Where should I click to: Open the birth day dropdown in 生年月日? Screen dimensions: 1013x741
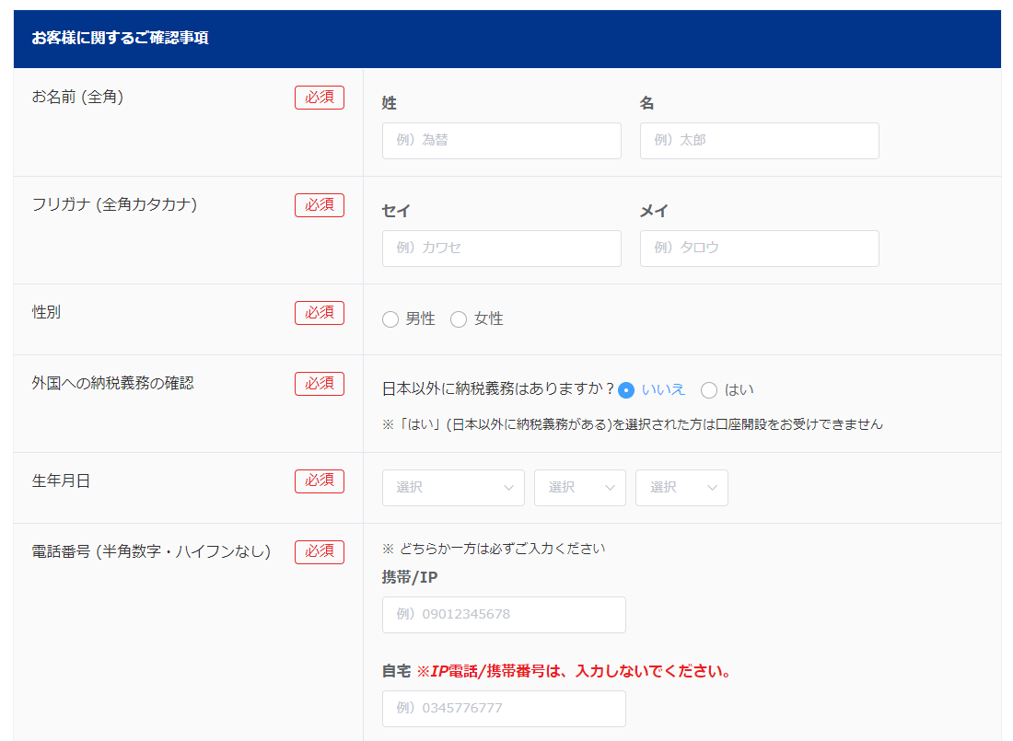(681, 488)
